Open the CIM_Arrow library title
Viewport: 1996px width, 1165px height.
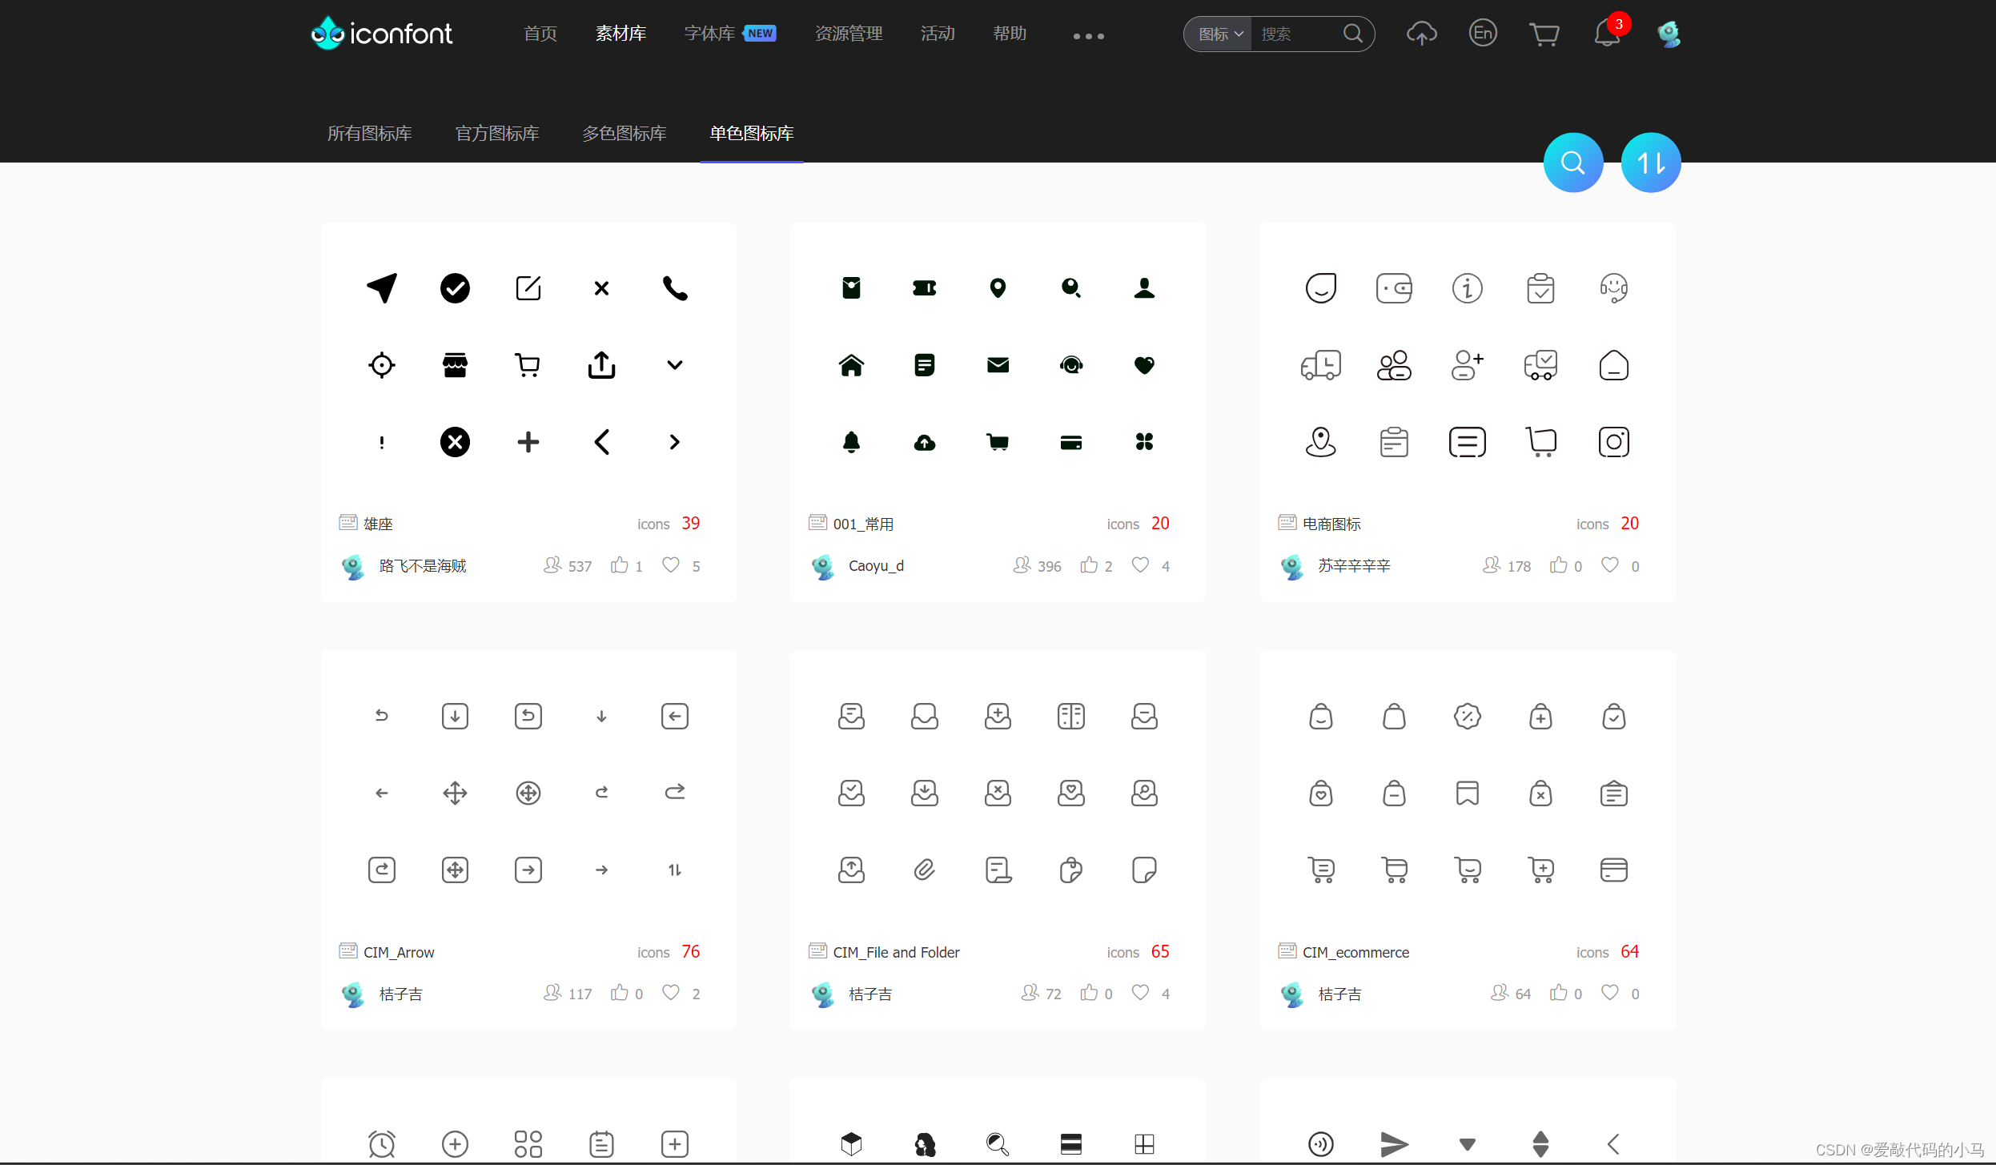399,952
